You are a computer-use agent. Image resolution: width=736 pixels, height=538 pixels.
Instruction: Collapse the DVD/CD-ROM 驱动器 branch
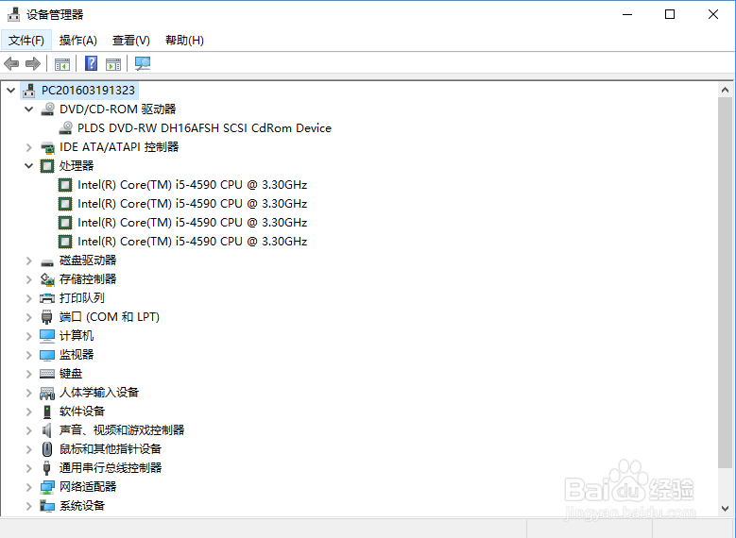point(28,109)
